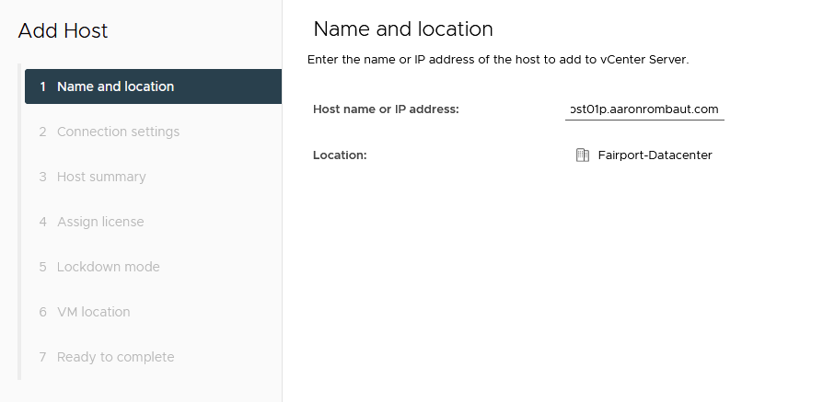The width and height of the screenshot is (823, 402).
Task: Open the Host summary step
Action: 101,177
